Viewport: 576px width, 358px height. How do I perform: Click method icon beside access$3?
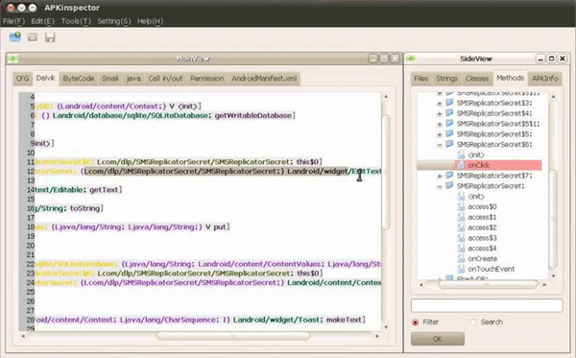pyautogui.click(x=461, y=238)
